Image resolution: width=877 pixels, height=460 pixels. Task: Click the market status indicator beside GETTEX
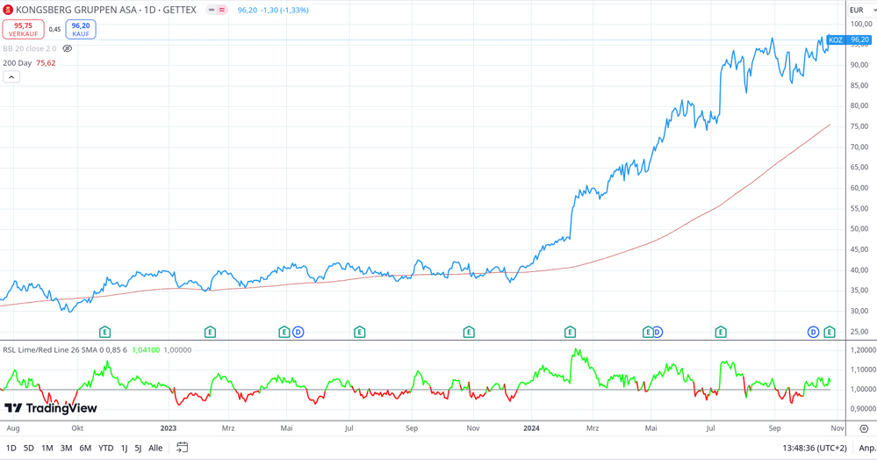pyautogui.click(x=217, y=11)
